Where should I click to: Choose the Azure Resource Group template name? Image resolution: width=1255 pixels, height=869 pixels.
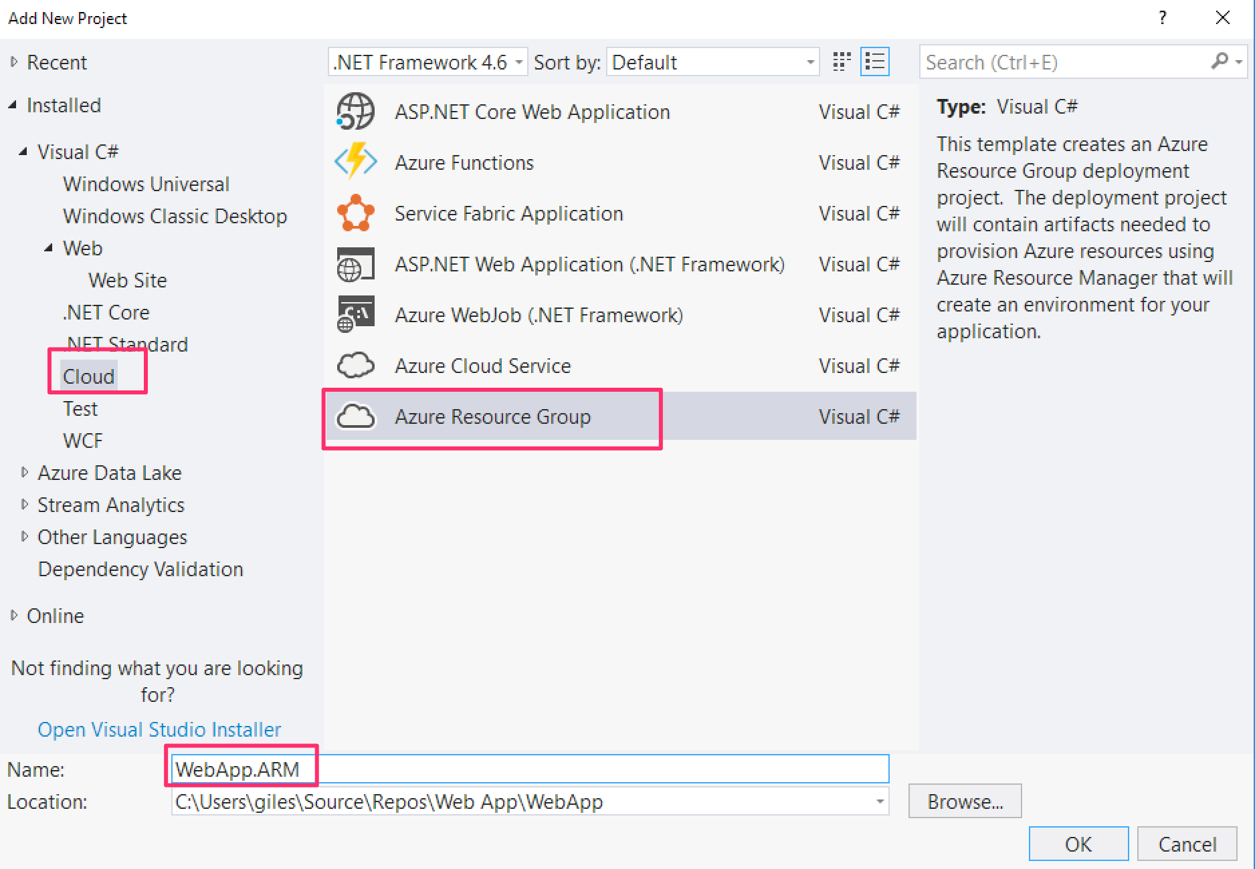click(x=492, y=416)
